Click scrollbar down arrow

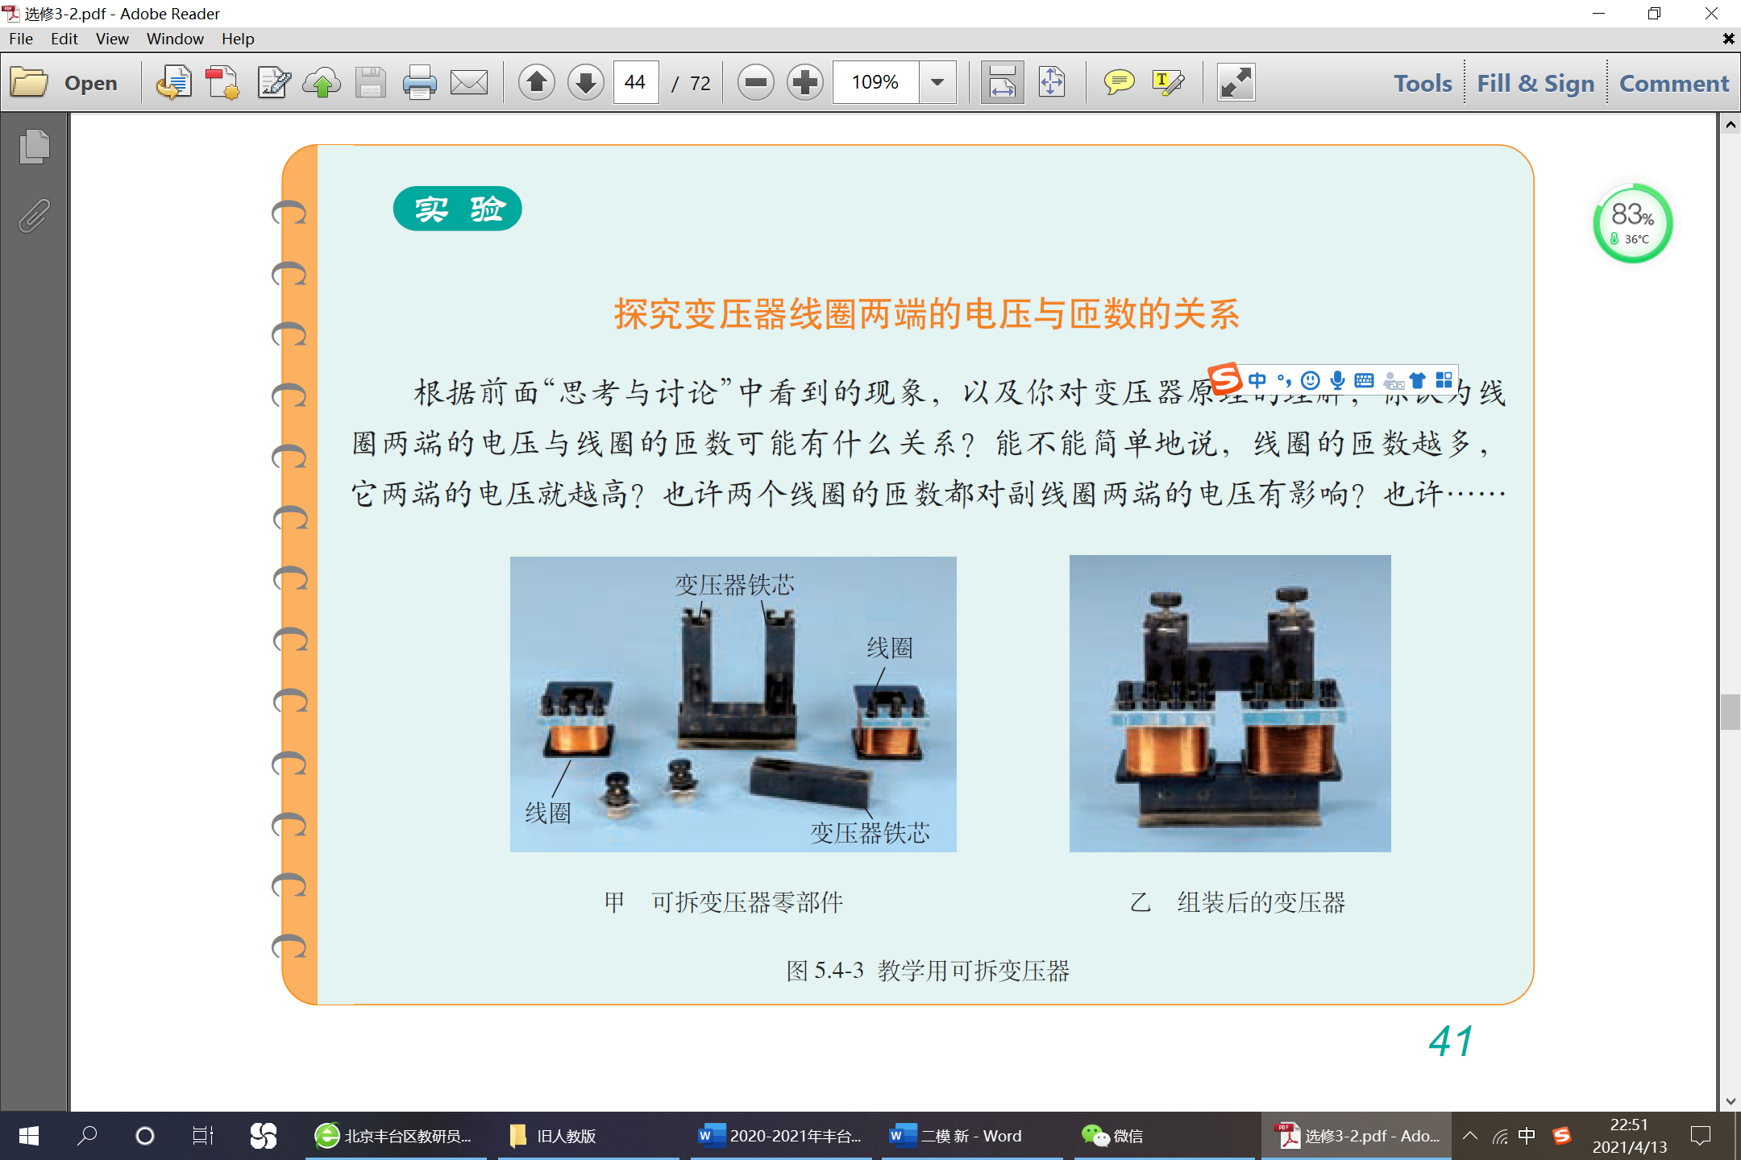tap(1730, 1101)
